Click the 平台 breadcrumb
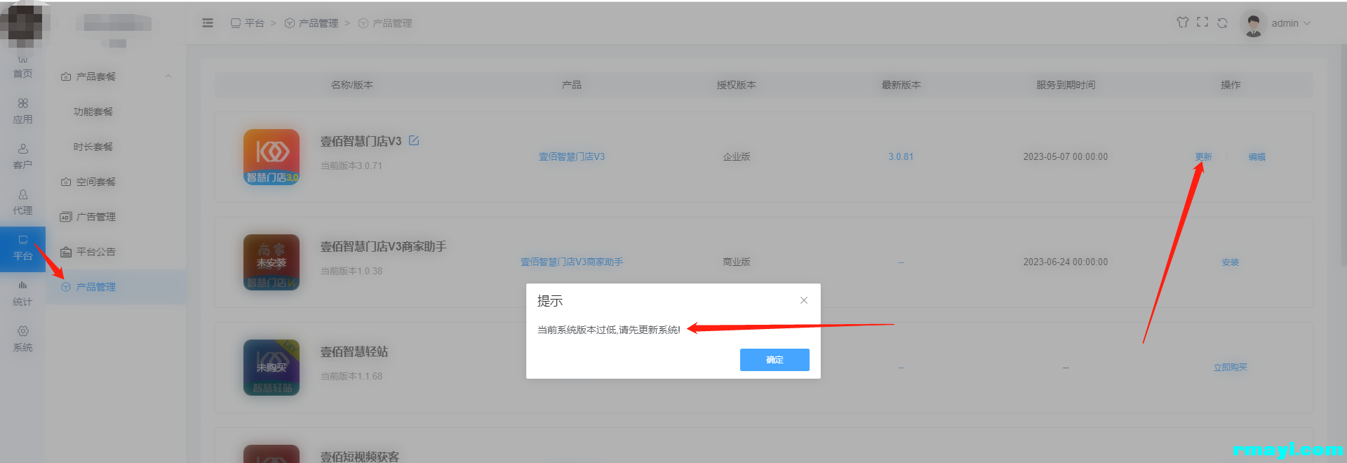1347x463 pixels. pos(248,23)
